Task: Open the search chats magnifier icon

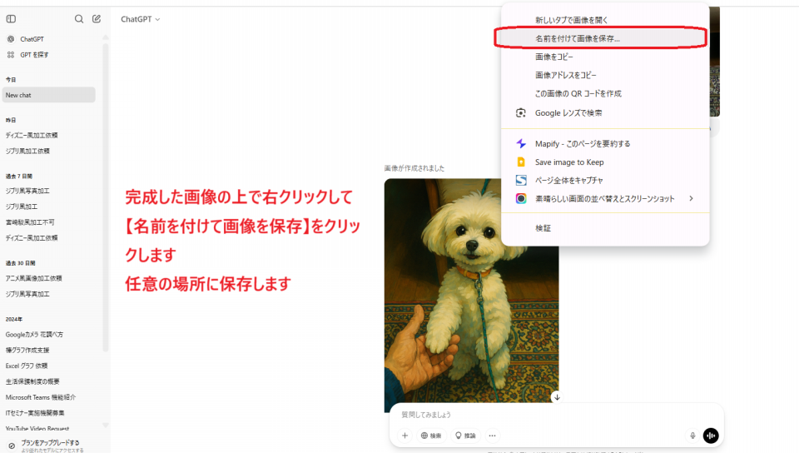Action: coord(79,19)
